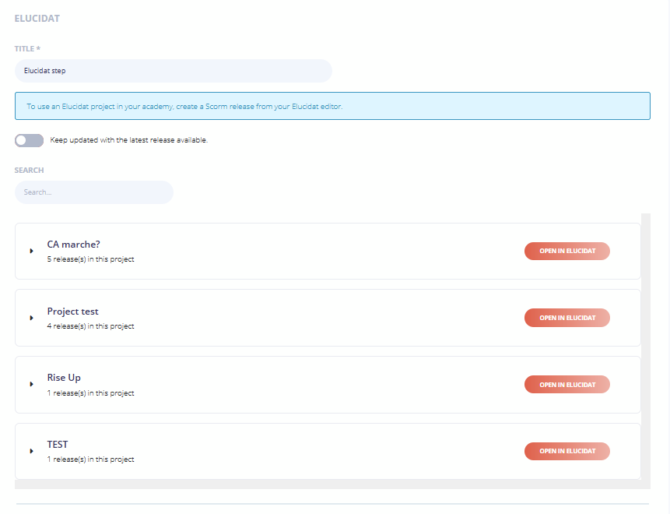Open TEST project in Elucidat

click(567, 451)
